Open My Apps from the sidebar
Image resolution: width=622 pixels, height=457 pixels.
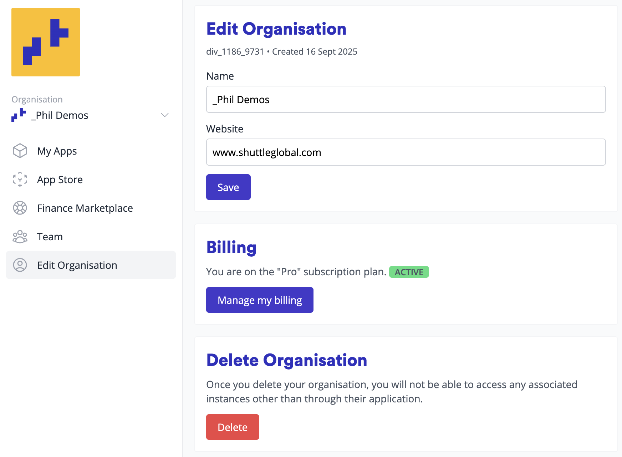point(57,151)
